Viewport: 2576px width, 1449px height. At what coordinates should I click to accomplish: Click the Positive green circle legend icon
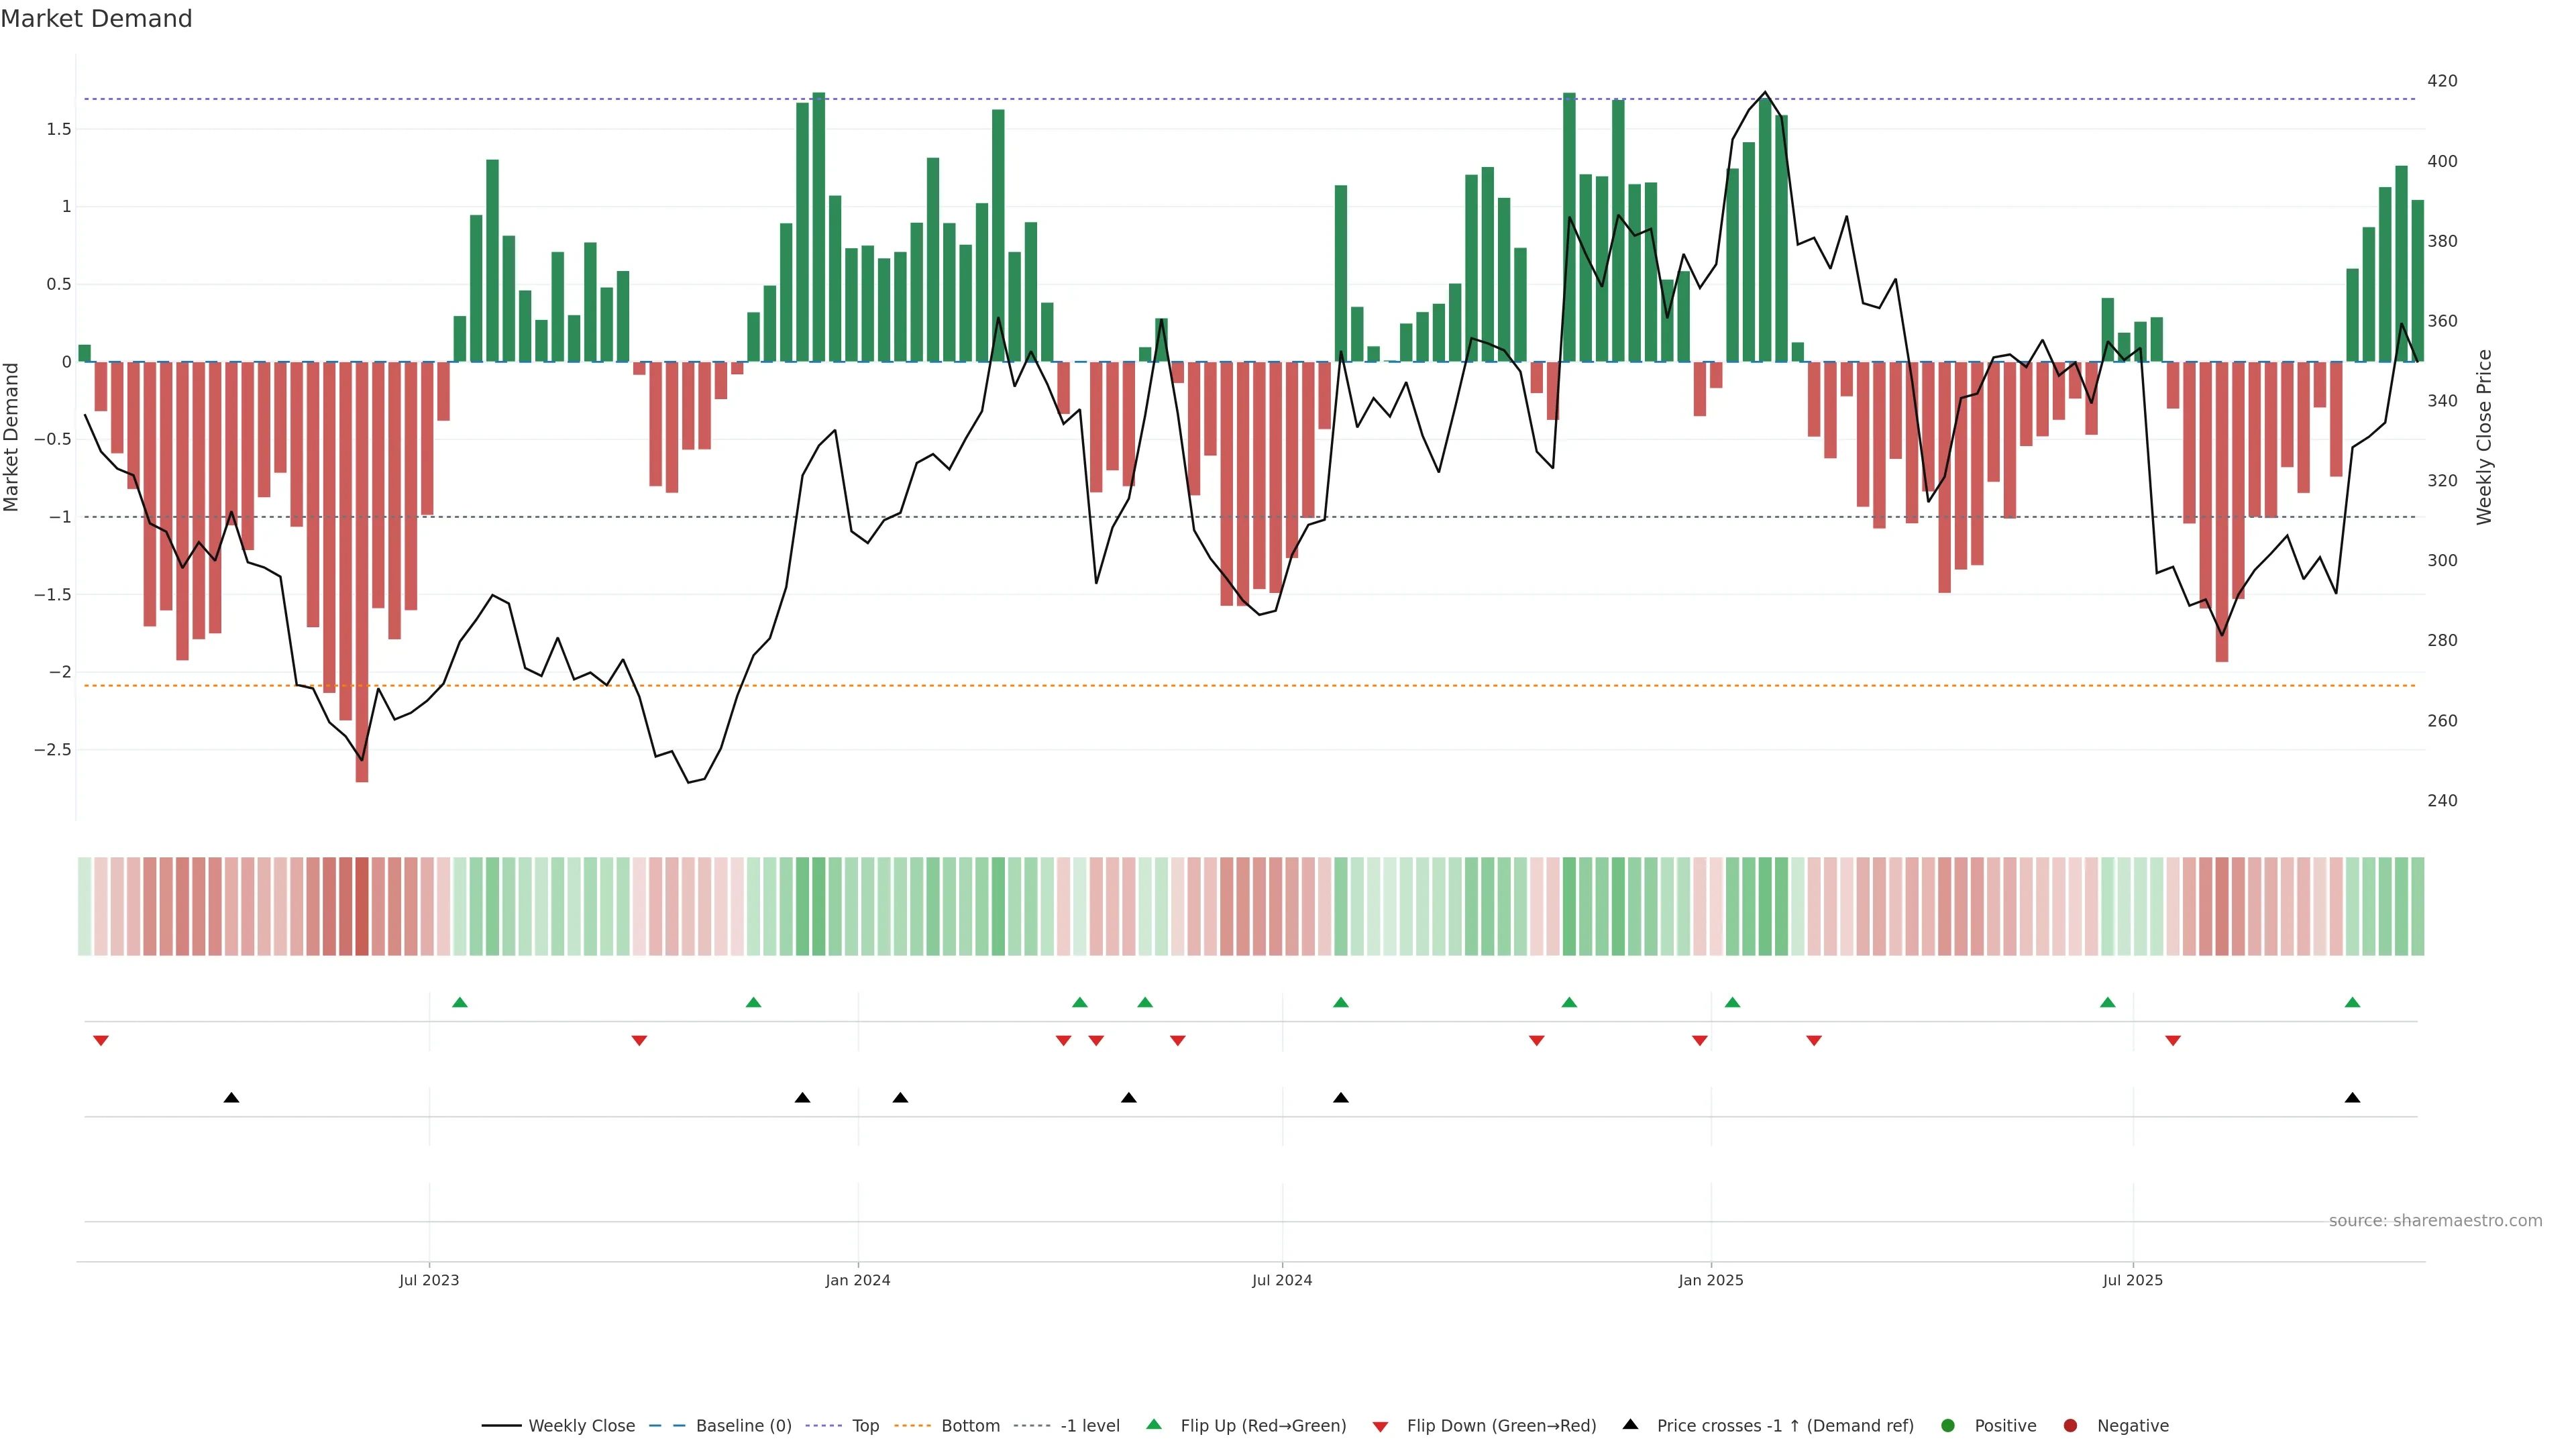point(1947,1426)
